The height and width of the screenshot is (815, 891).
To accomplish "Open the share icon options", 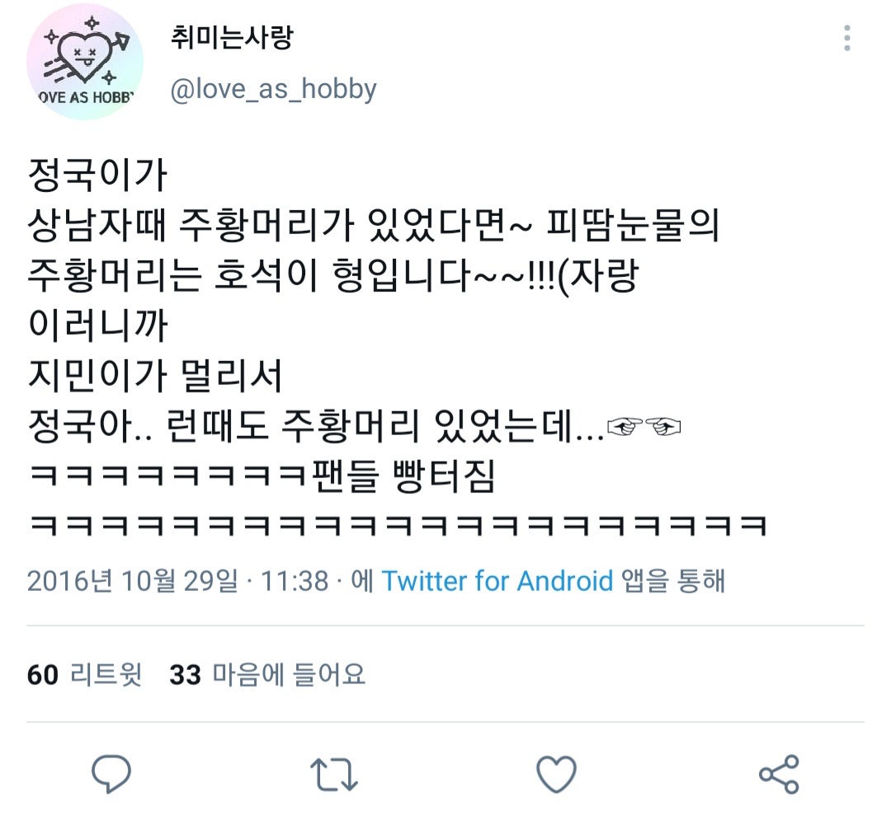I will (779, 774).
